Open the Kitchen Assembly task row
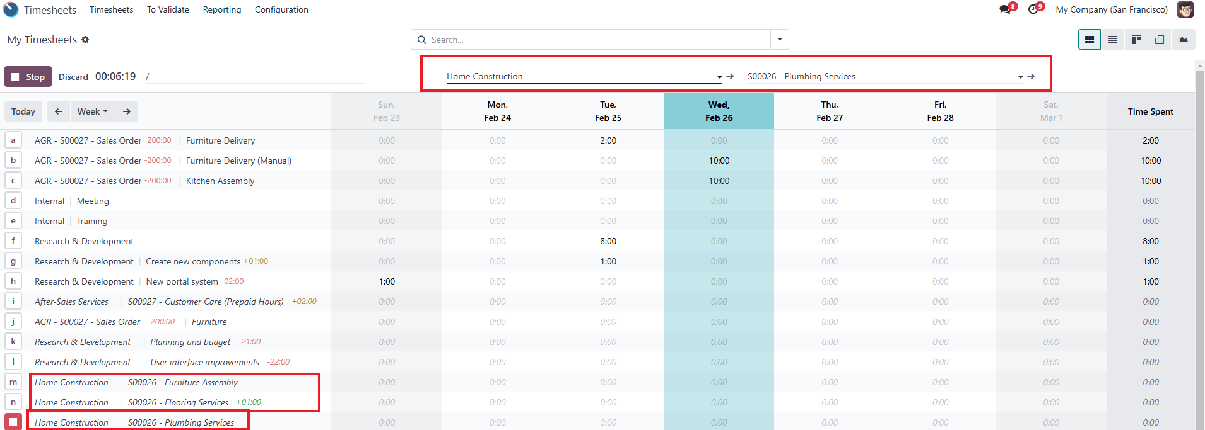This screenshot has height=430, width=1205. (220, 181)
